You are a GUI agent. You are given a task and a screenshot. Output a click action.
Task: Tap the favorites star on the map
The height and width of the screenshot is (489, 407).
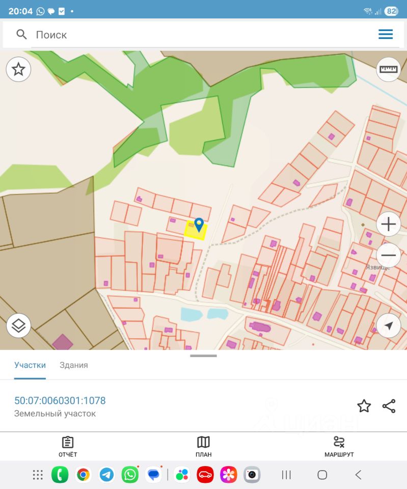[x=18, y=69]
